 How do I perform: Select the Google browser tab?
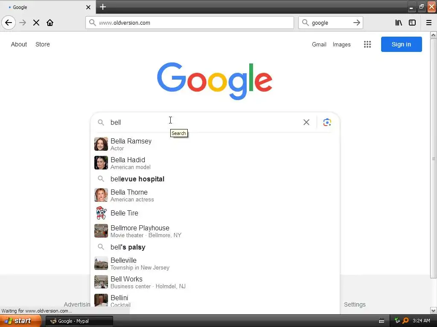click(x=48, y=7)
